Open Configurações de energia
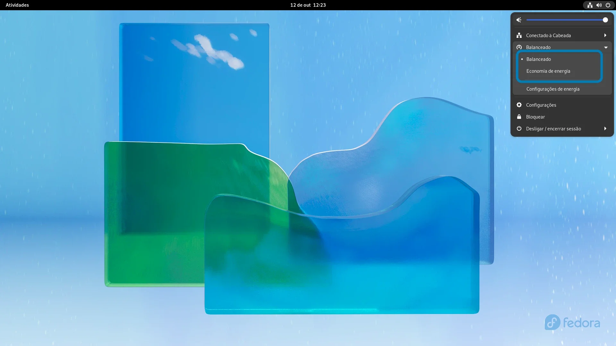Image resolution: width=616 pixels, height=346 pixels. point(562,89)
